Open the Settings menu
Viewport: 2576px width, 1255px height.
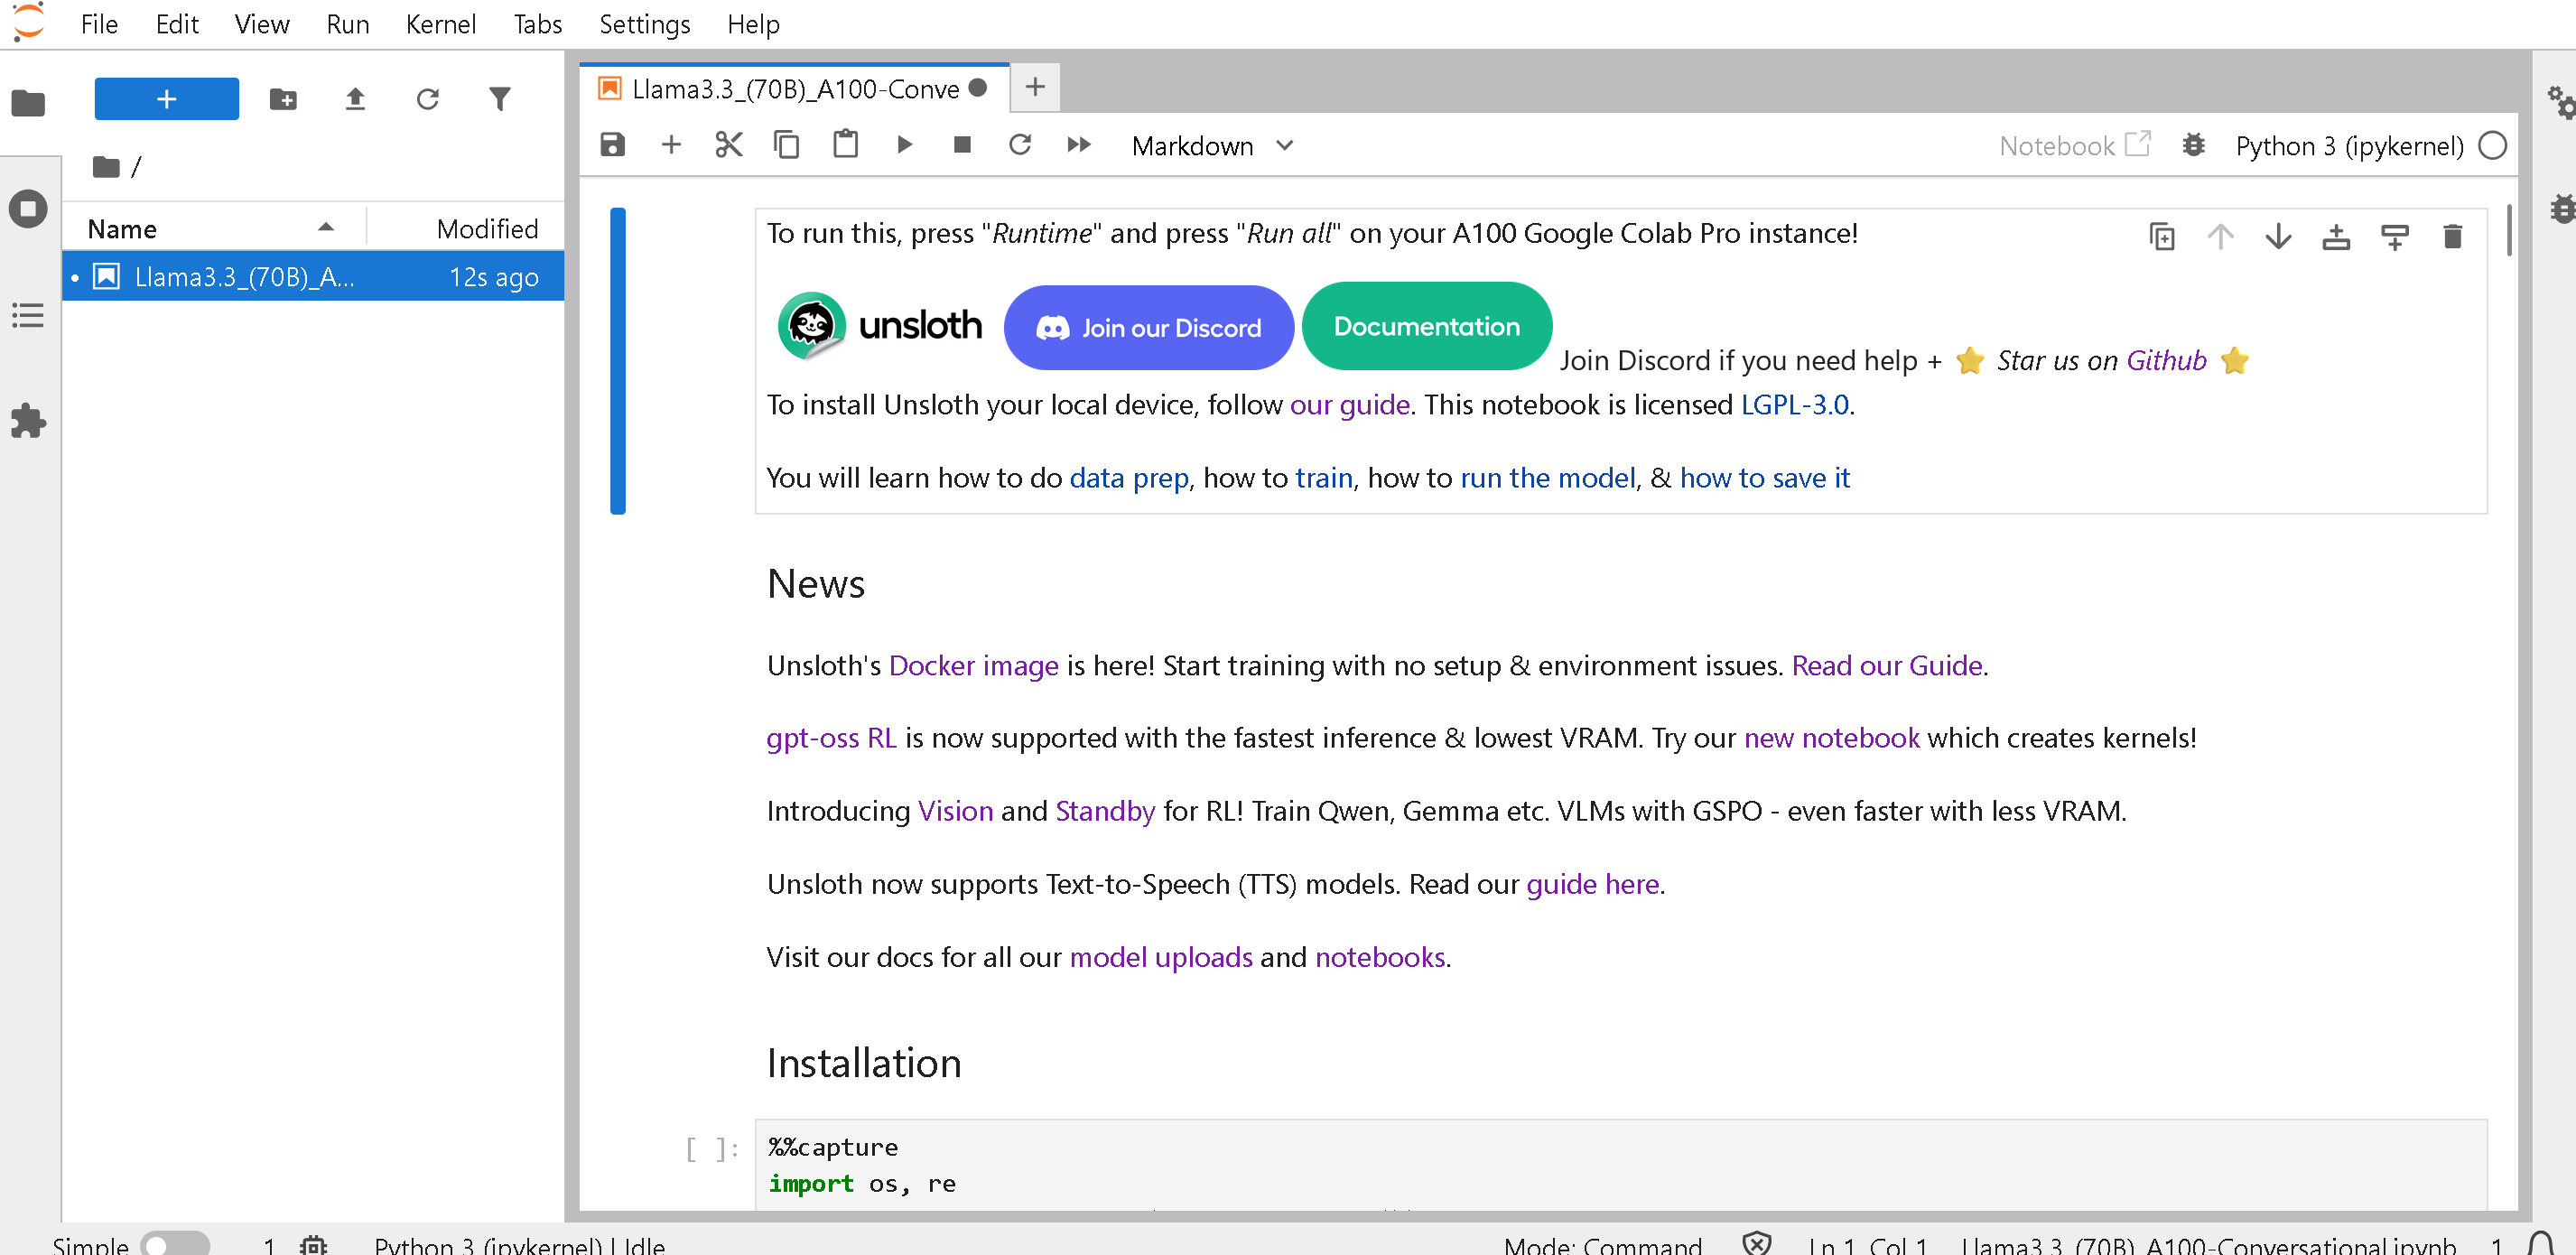644,24
